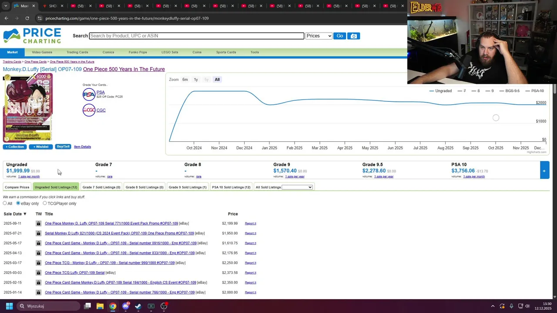Open the tab search chevron menu
This screenshot has height=313, width=557.
(x=5, y=6)
